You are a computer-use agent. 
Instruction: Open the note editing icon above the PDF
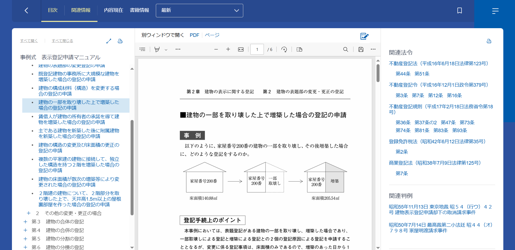point(364,36)
